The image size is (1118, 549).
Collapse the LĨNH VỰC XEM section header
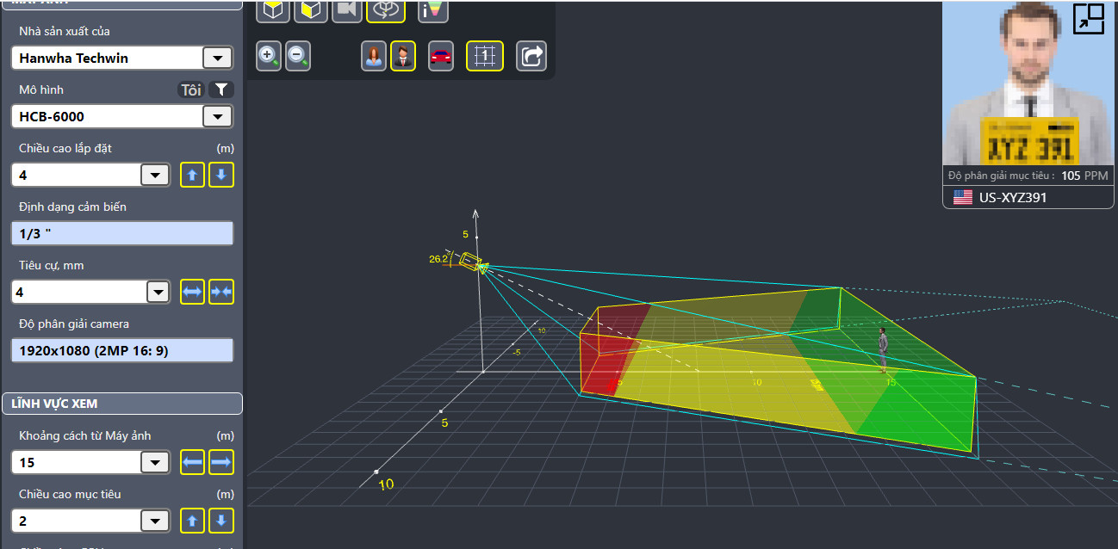point(121,404)
